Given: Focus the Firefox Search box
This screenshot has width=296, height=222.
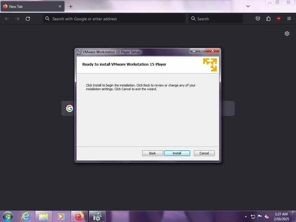Looking at the screenshot, I should [216, 19].
